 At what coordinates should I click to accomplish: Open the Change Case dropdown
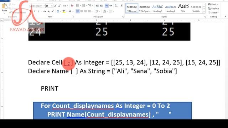pyautogui.click(x=65, y=6)
